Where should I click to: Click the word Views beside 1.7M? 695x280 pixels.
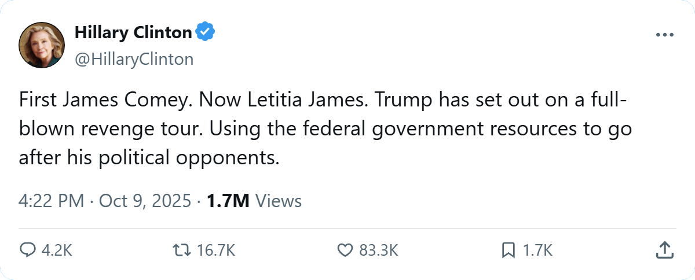[x=278, y=201]
